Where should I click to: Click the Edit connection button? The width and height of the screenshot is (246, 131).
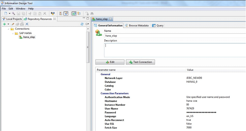(x=110, y=62)
